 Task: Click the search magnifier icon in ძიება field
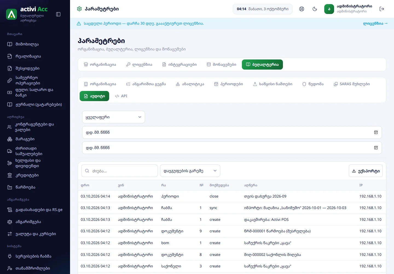tap(87, 171)
